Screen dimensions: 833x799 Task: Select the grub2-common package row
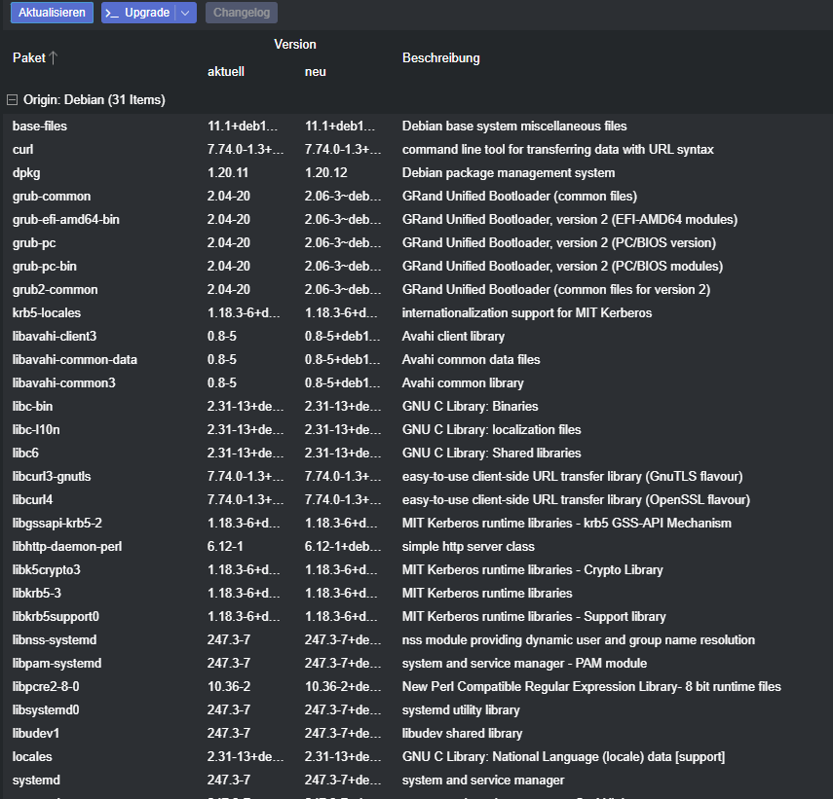coord(418,289)
